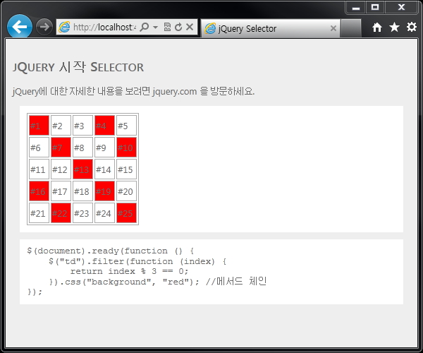Click red table cell #13
The height and width of the screenshot is (353, 423).
82,169
